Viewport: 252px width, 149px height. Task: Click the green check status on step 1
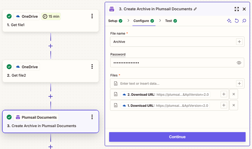(x=9, y=16)
